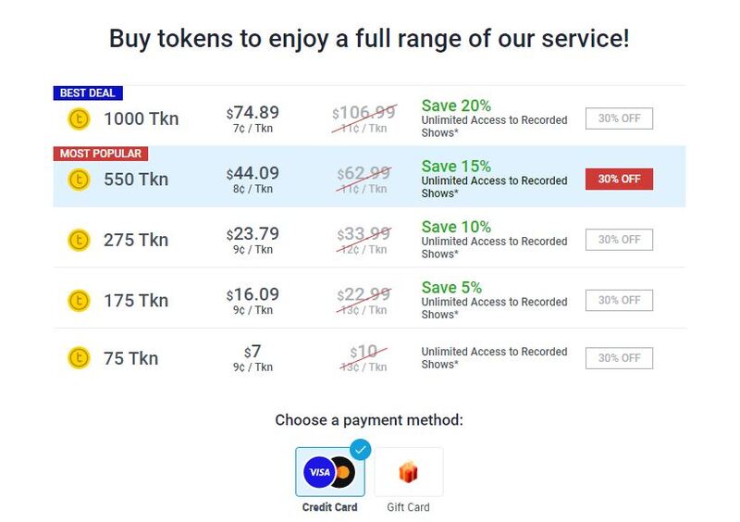
Task: Select the $44.09 price for 550 tokens
Action: [x=253, y=173]
